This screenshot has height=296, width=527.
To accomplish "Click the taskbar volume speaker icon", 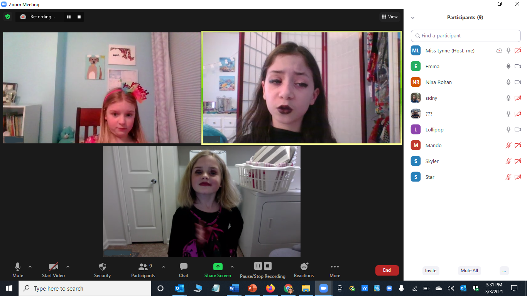I will click(x=451, y=288).
